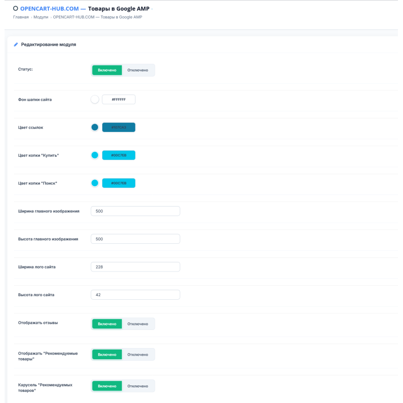
Task: Click the Товары в Google AMP page title
Action: coord(119,9)
